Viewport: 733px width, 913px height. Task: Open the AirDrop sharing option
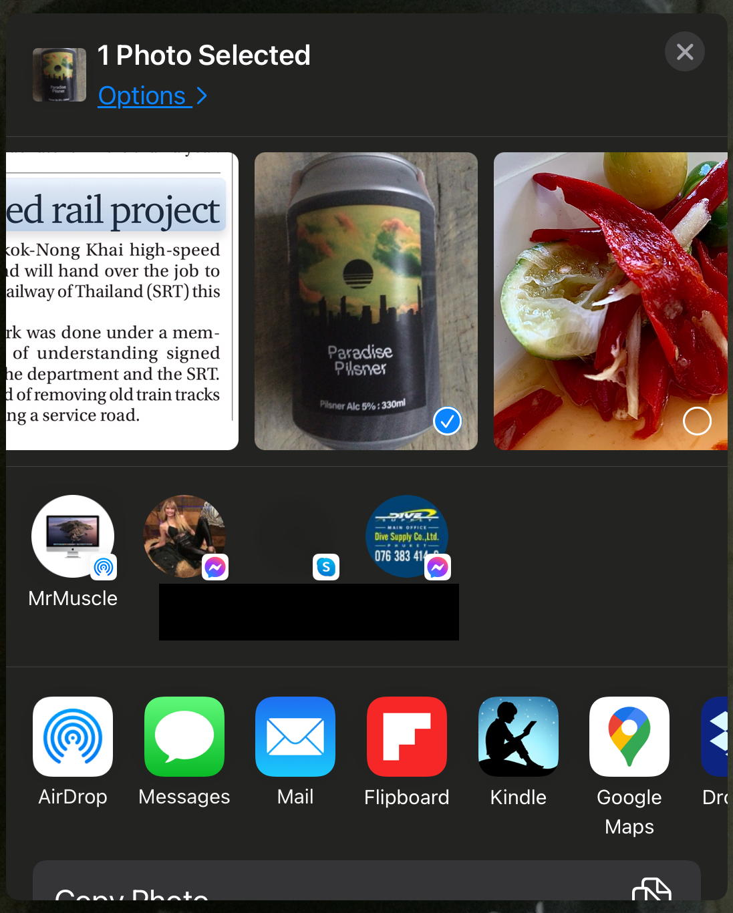(x=73, y=737)
